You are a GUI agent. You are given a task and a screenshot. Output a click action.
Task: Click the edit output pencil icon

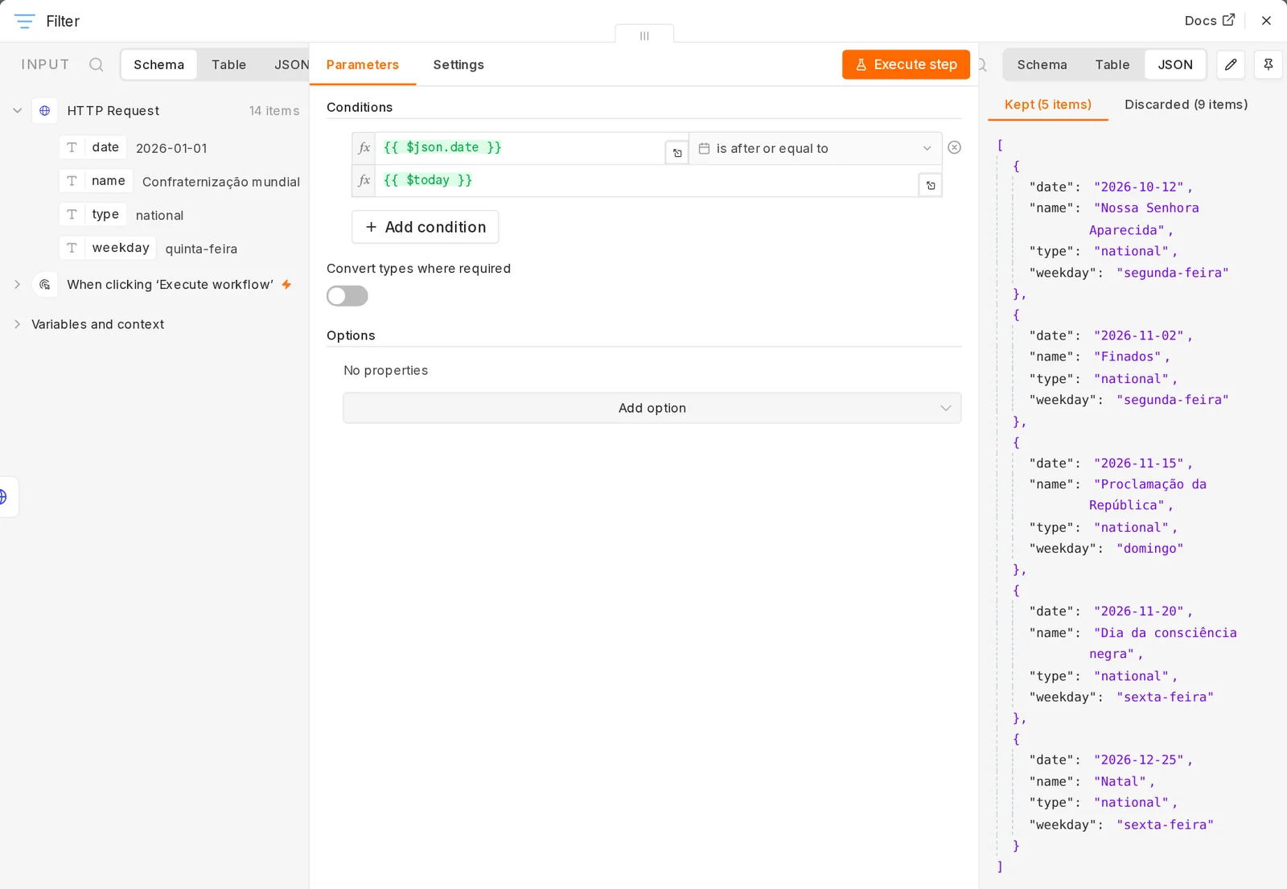pos(1231,64)
